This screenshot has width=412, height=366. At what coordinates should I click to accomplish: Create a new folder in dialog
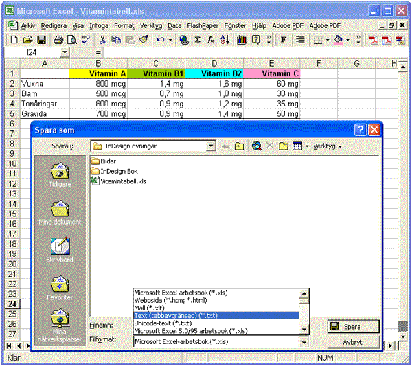tap(283, 146)
